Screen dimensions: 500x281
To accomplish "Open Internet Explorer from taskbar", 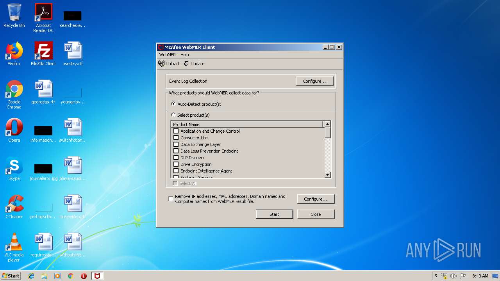I will tap(31, 276).
